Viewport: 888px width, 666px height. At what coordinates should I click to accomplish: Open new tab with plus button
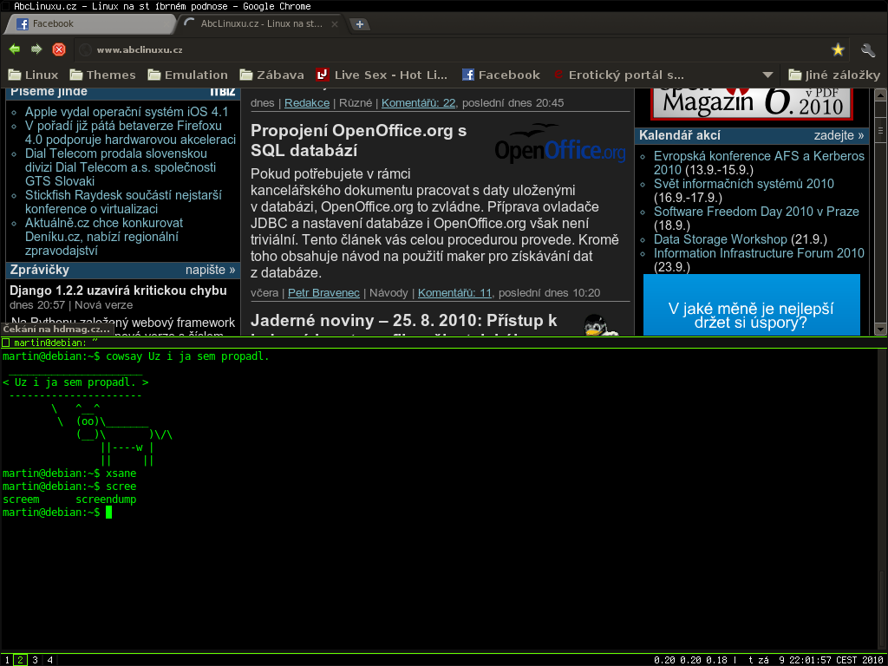[359, 24]
